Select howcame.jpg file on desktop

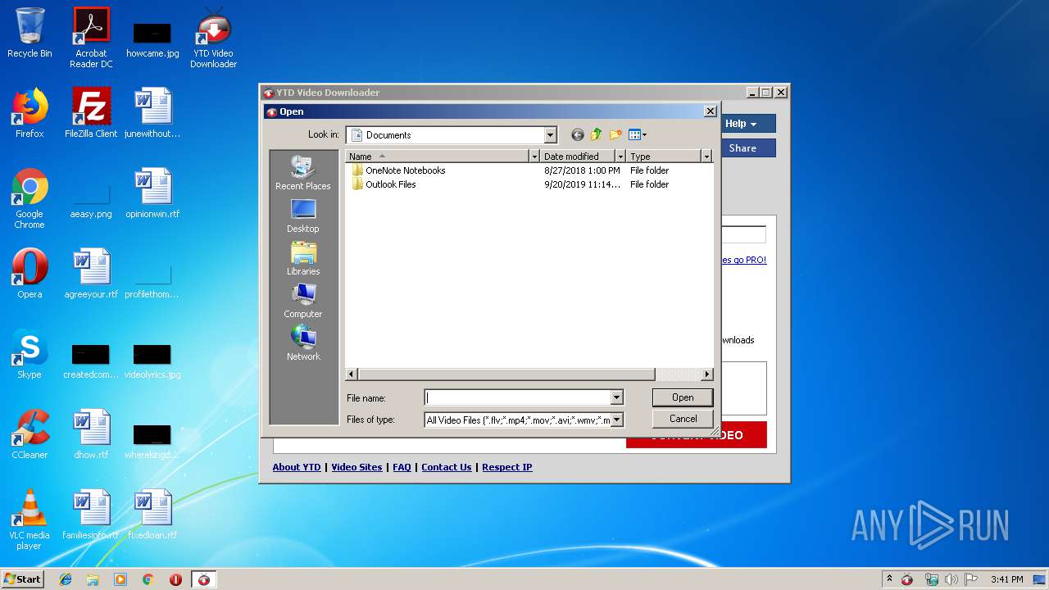(x=152, y=38)
